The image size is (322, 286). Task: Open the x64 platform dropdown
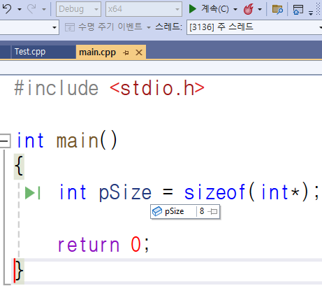coord(144,9)
